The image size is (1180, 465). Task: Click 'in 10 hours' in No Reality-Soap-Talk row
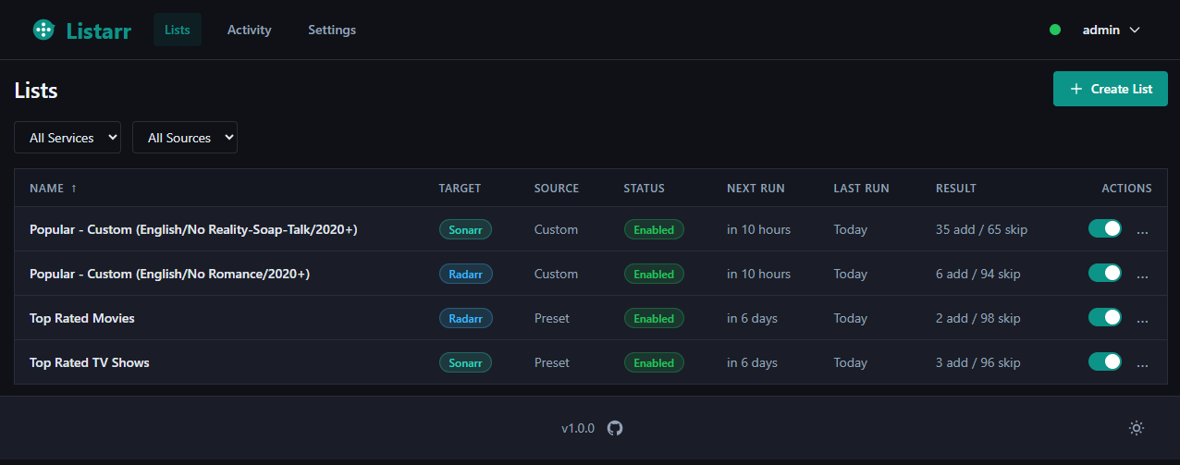[x=758, y=229]
